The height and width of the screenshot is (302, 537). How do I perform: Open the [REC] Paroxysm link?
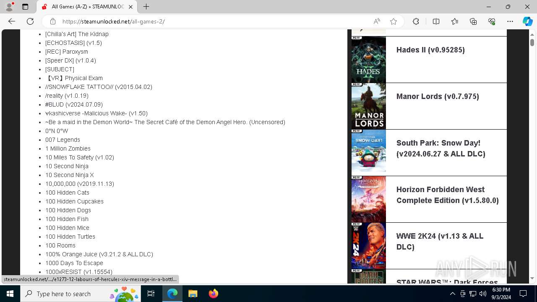[x=67, y=52]
